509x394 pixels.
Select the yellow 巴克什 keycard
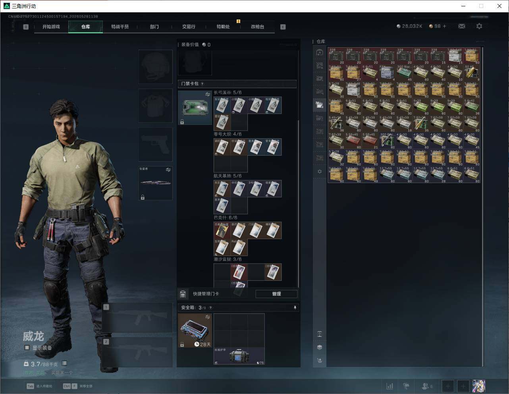222,230
